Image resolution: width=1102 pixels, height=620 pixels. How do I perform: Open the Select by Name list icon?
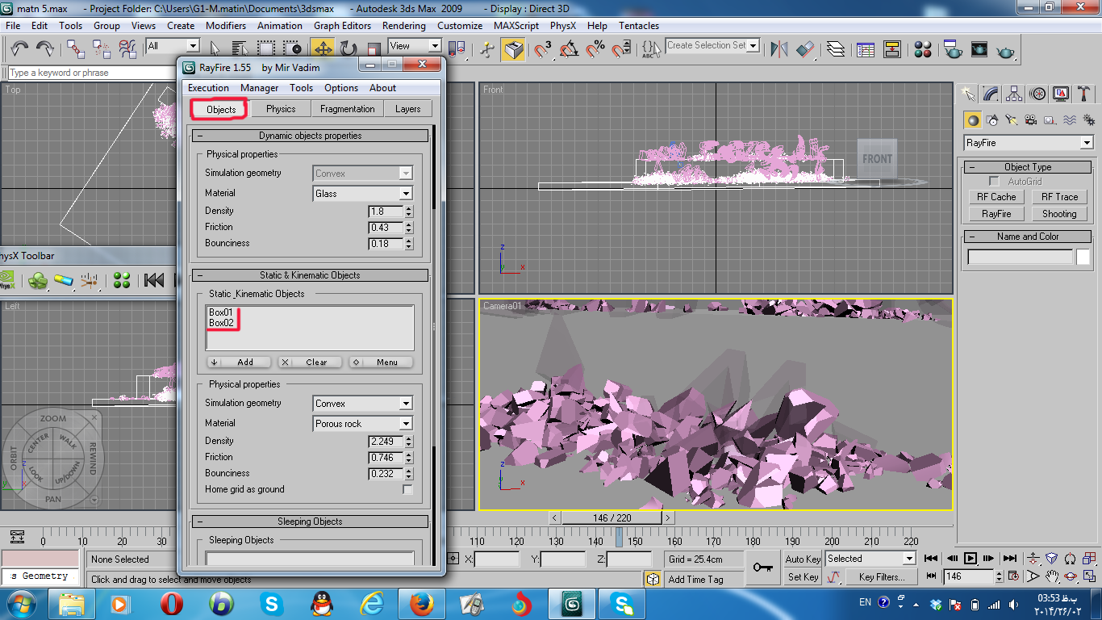click(x=239, y=48)
